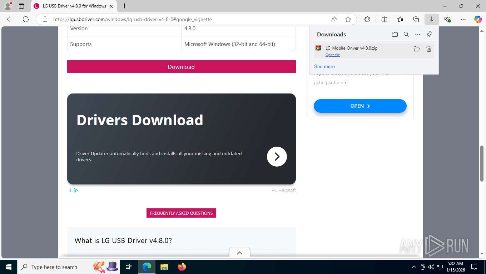Open the Extensions icon

pyautogui.click(x=367, y=19)
